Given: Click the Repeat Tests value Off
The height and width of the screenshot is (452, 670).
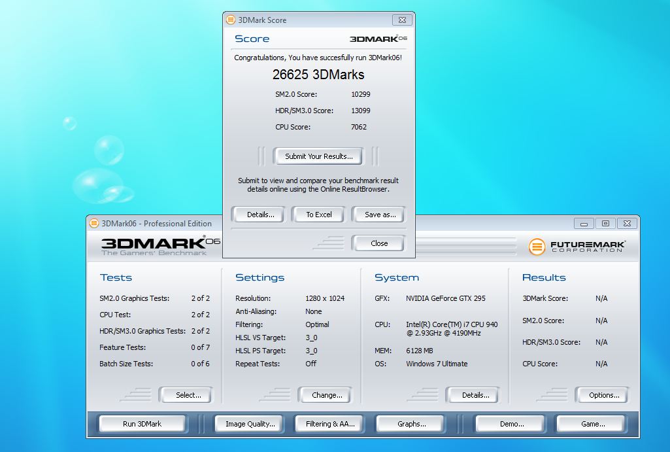Looking at the screenshot, I should (x=310, y=364).
